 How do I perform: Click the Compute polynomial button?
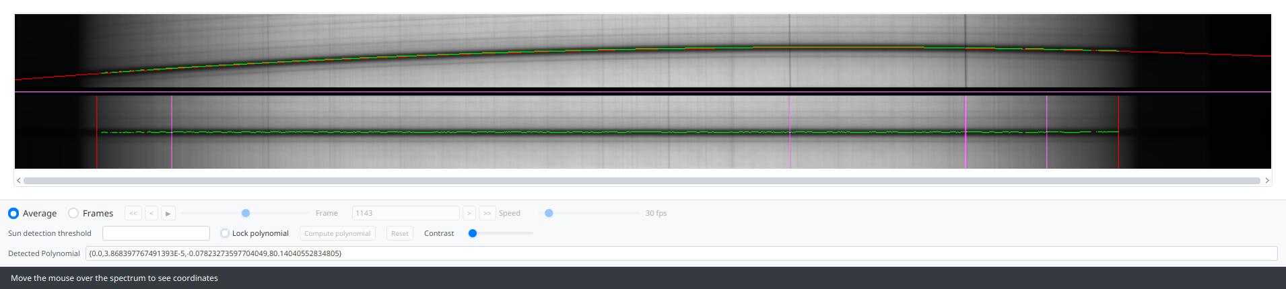pyautogui.click(x=337, y=233)
